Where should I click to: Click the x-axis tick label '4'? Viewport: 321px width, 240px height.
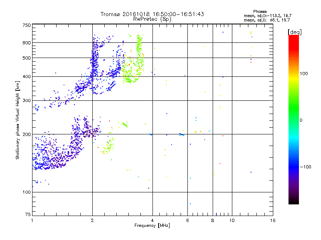152,220
